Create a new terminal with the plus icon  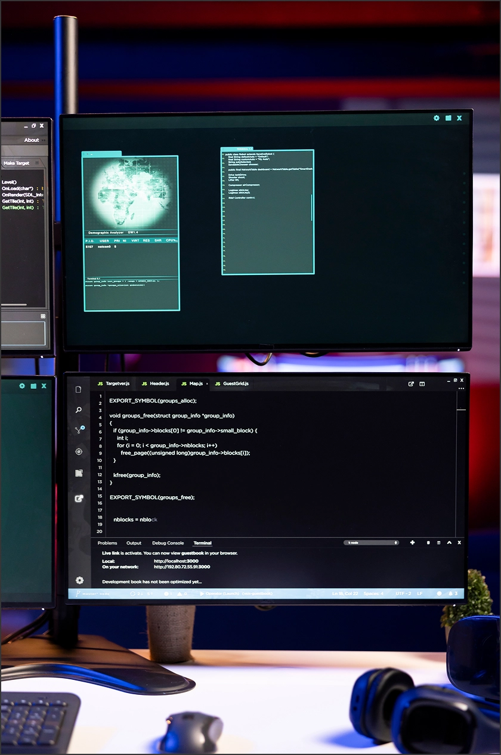(x=412, y=543)
